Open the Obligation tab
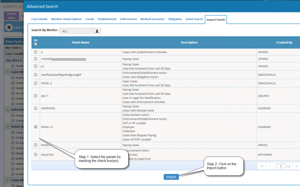300x187 pixels. [x=175, y=19]
